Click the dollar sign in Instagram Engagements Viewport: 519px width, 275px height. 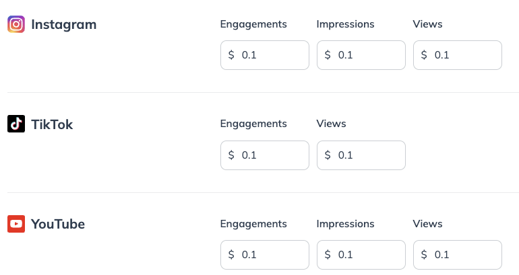(x=231, y=55)
